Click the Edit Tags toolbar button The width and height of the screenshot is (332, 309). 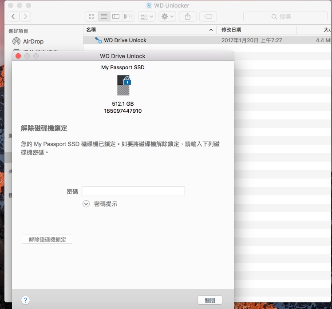pos(208,16)
